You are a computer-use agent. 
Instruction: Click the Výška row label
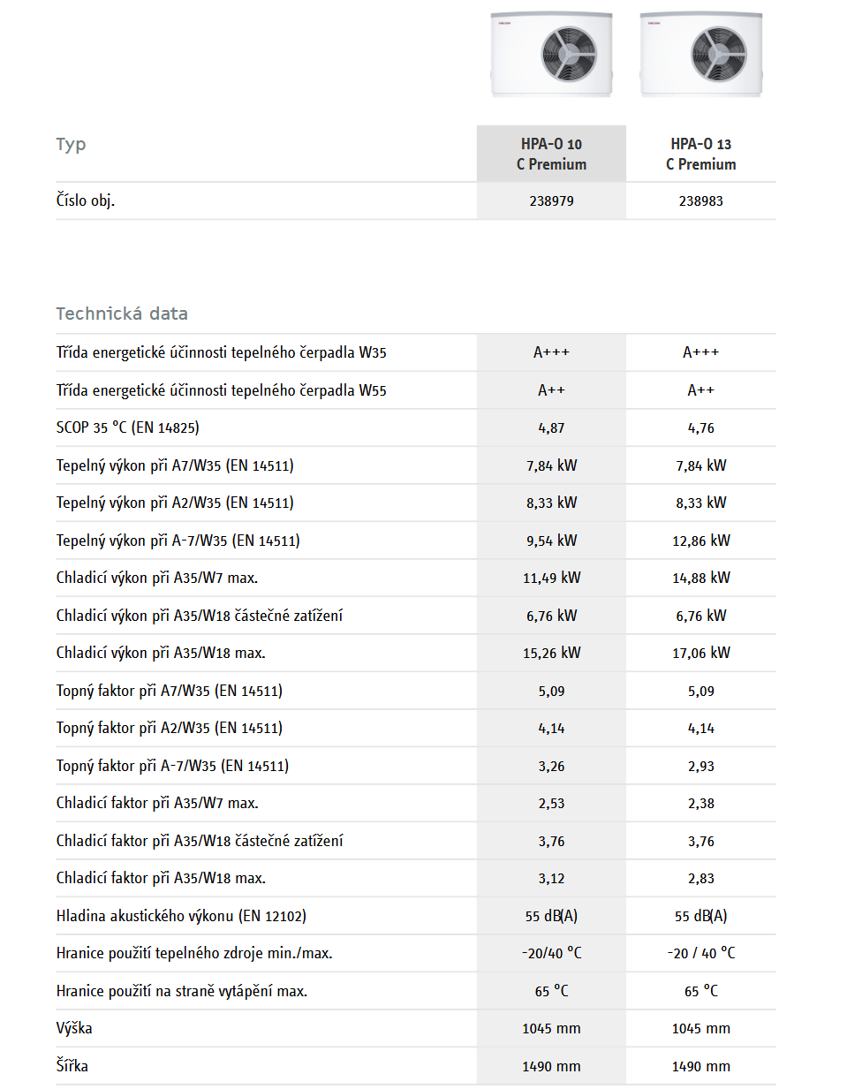(74, 1028)
